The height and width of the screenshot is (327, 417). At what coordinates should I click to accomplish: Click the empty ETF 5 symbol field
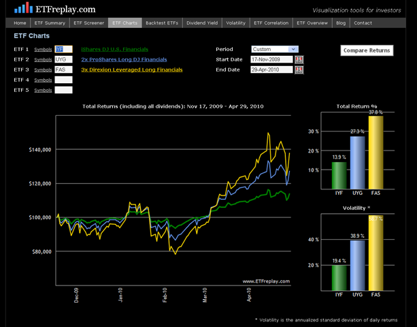(63, 90)
